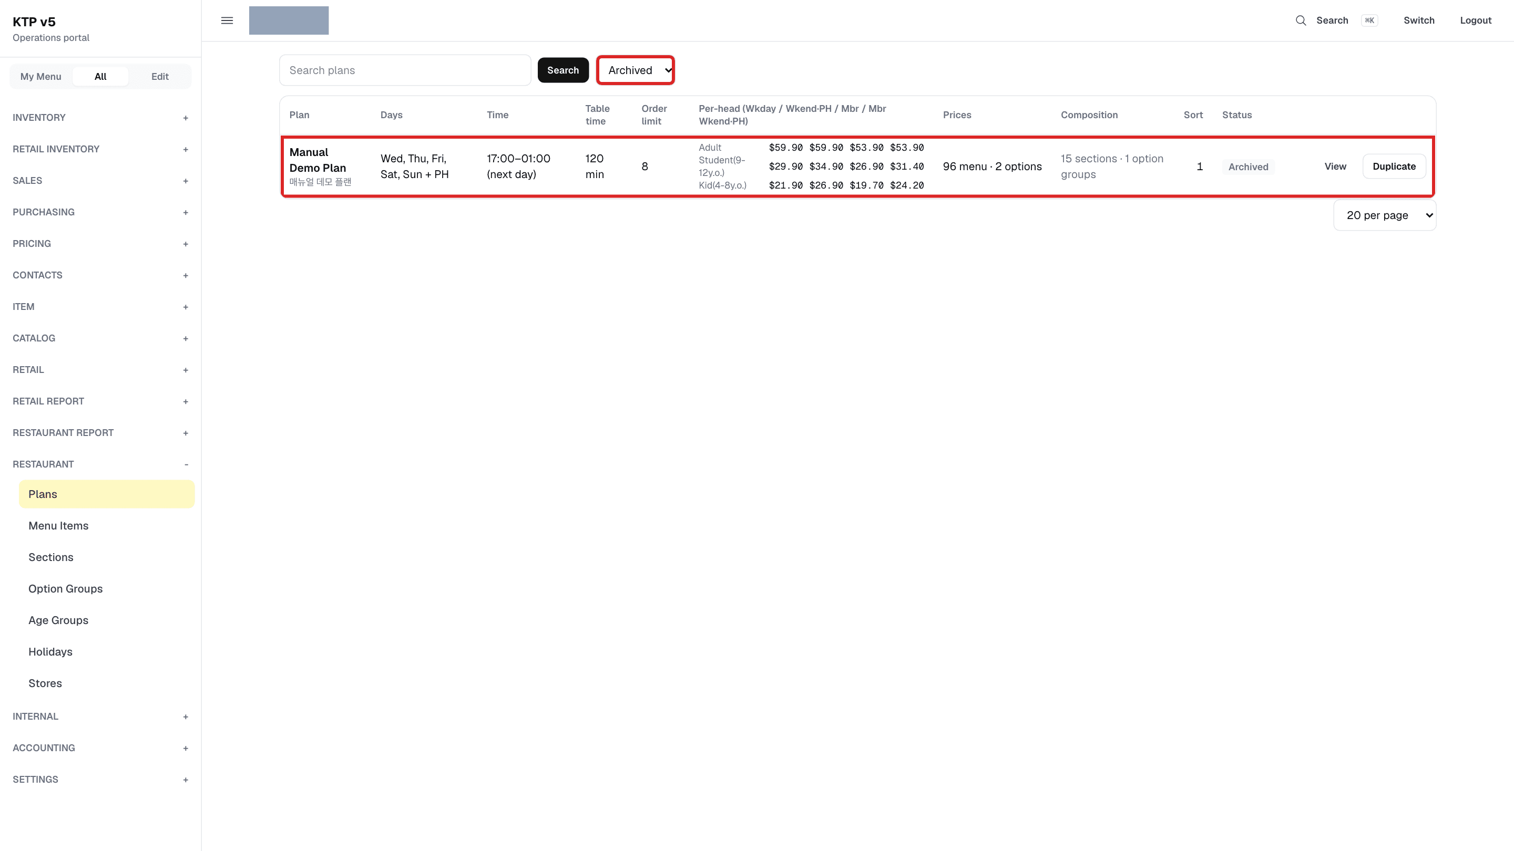
Task: Expand the INVENTORY menu section
Action: coord(100,118)
